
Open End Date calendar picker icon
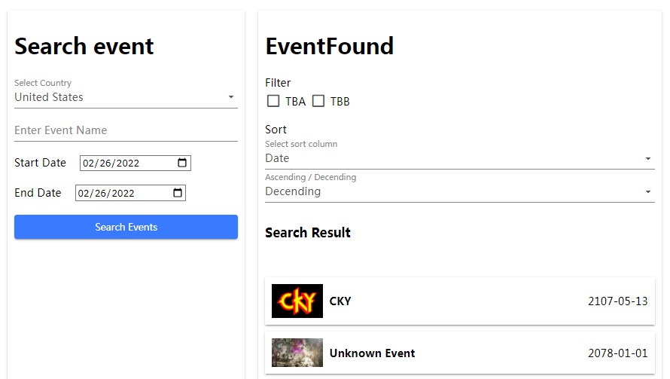pyautogui.click(x=178, y=193)
